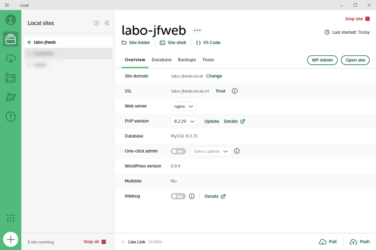Click the Multisite No value
The height and width of the screenshot is (250, 376).
coord(174,181)
